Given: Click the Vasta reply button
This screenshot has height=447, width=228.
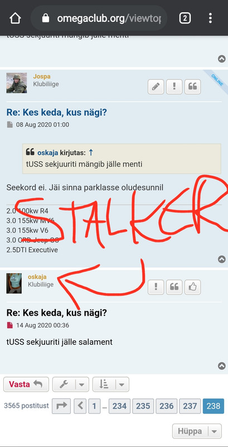Looking at the screenshot, I should (26, 384).
